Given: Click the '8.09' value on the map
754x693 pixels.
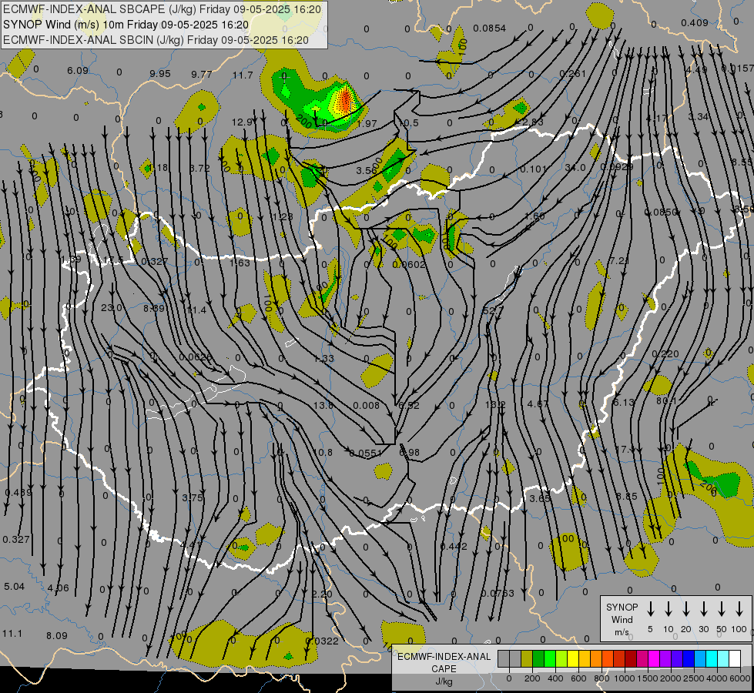Looking at the screenshot, I should pyautogui.click(x=57, y=635).
